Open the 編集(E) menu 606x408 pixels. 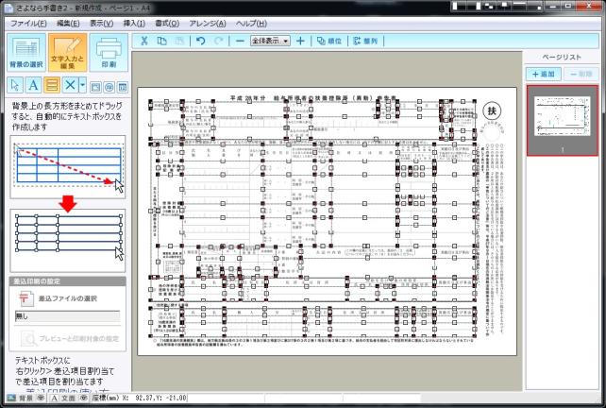pos(68,24)
